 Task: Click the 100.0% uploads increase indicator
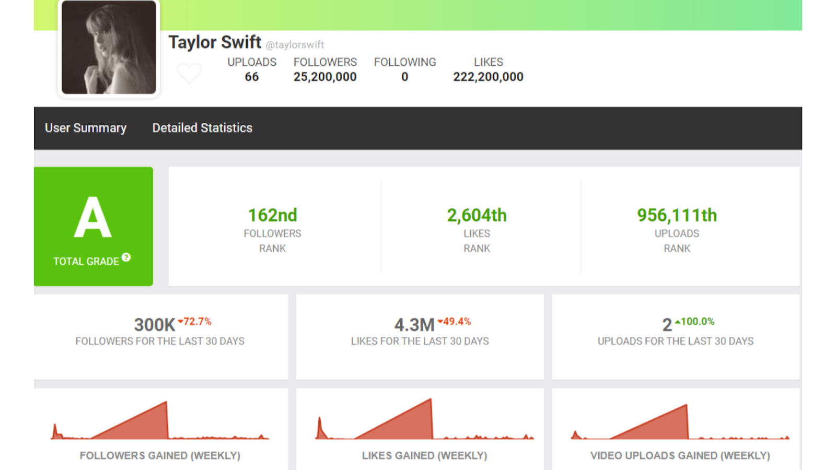(x=695, y=322)
